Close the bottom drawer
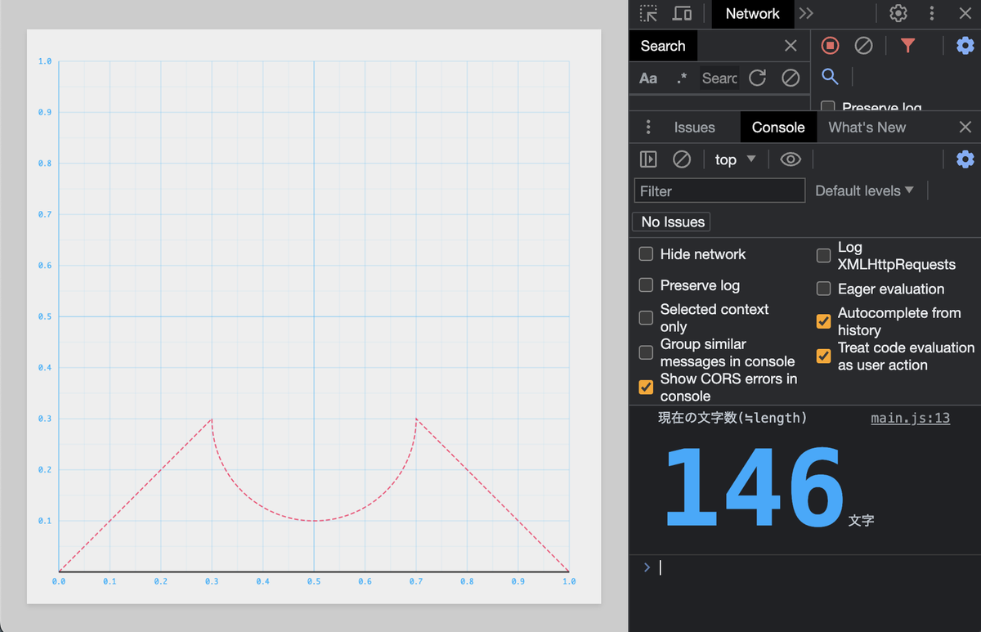 click(965, 128)
